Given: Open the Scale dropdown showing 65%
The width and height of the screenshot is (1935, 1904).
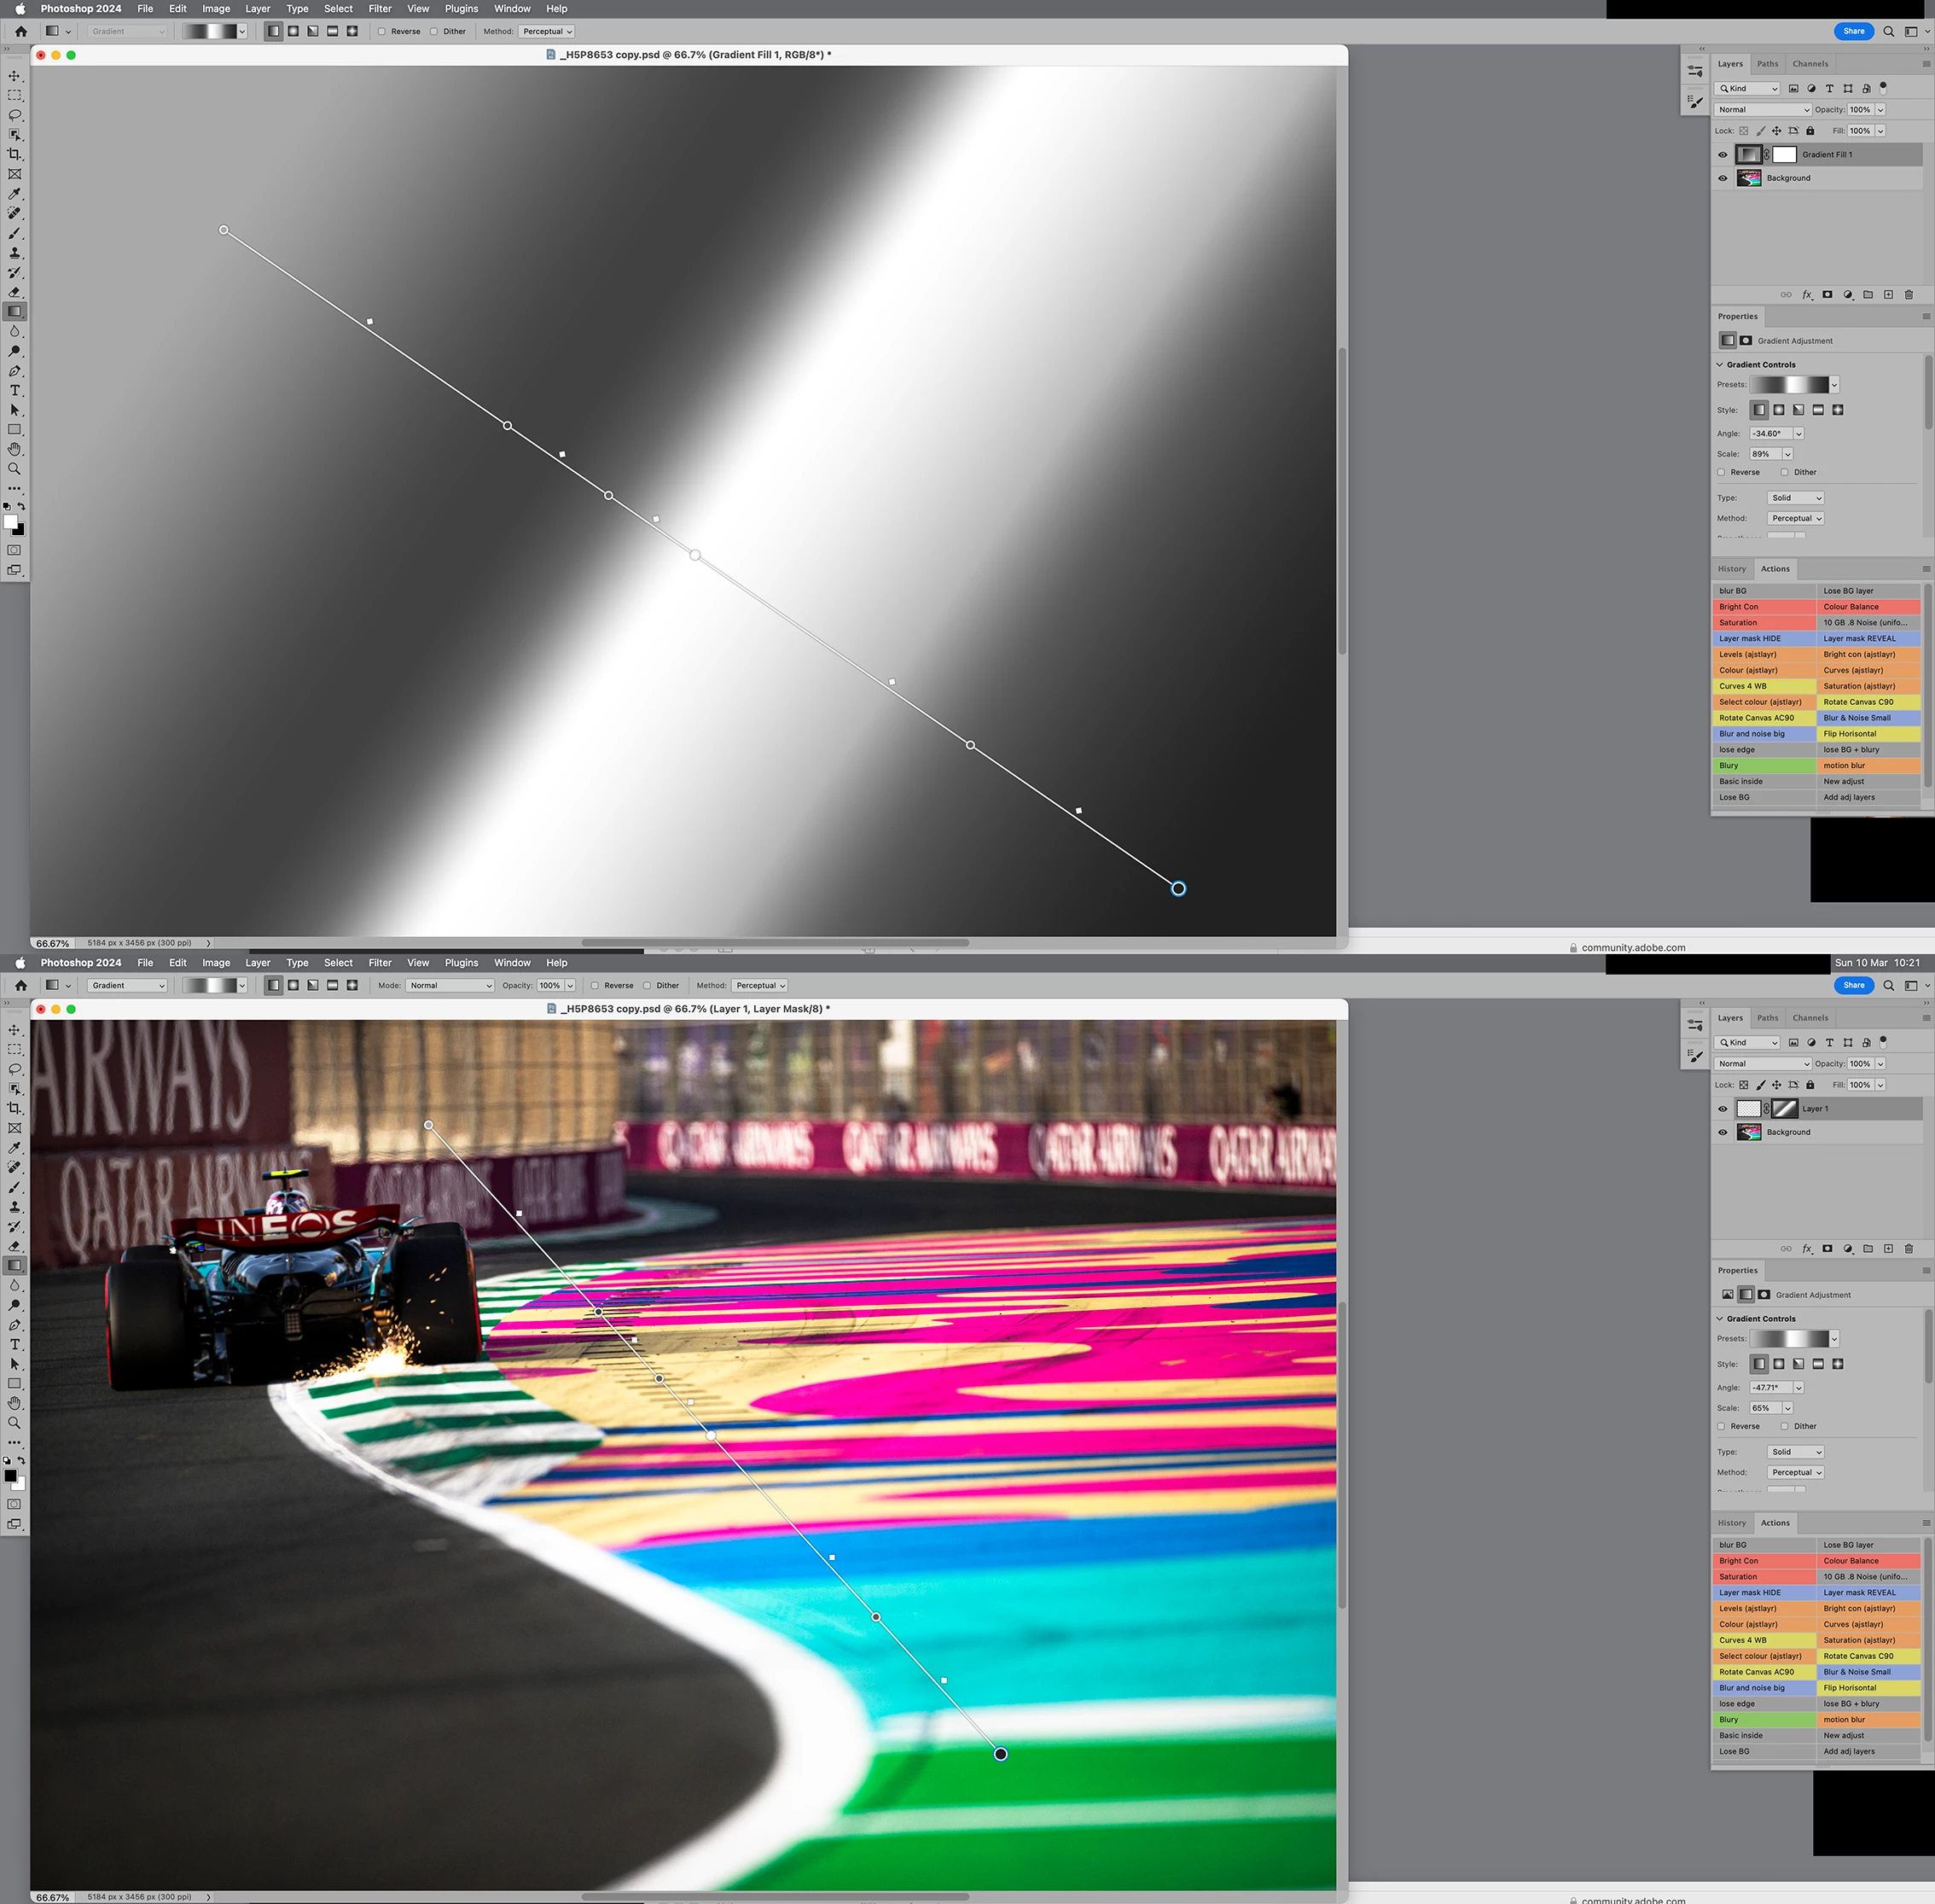Looking at the screenshot, I should click(x=1787, y=1407).
